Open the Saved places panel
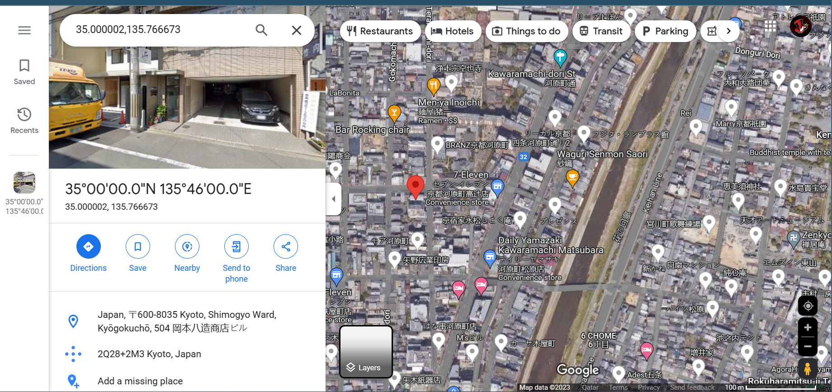The height and width of the screenshot is (392, 832). (24, 72)
